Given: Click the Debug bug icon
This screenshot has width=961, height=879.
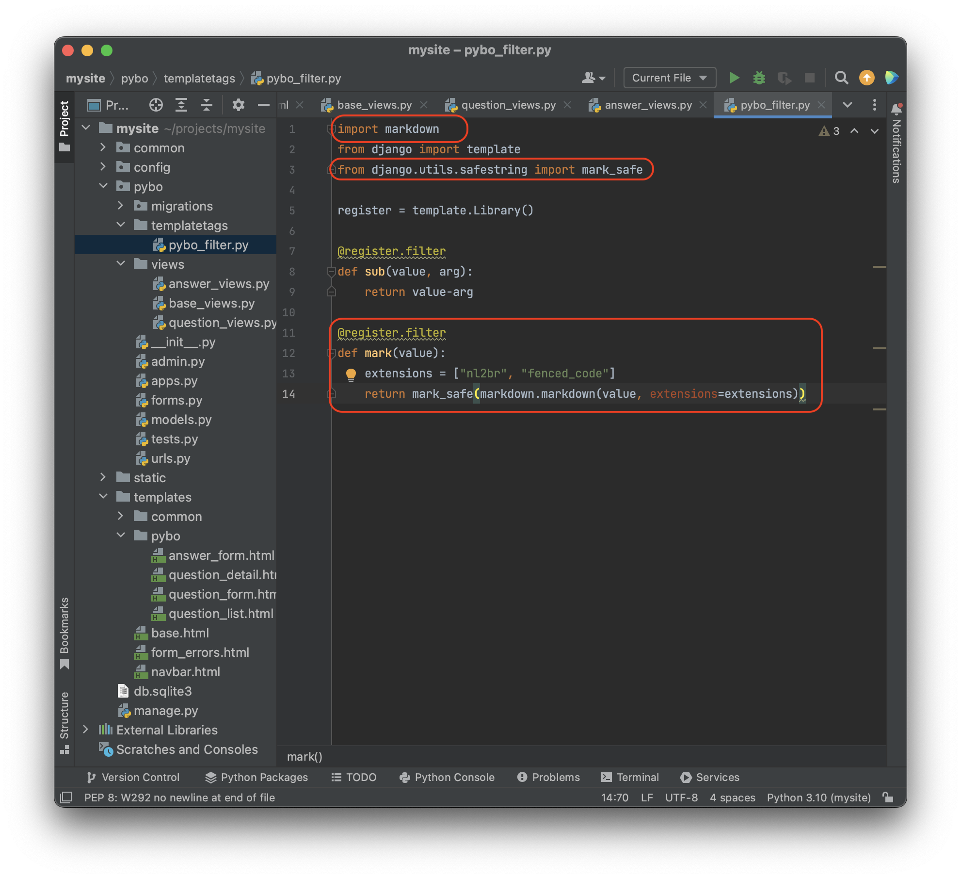Looking at the screenshot, I should pos(759,78).
